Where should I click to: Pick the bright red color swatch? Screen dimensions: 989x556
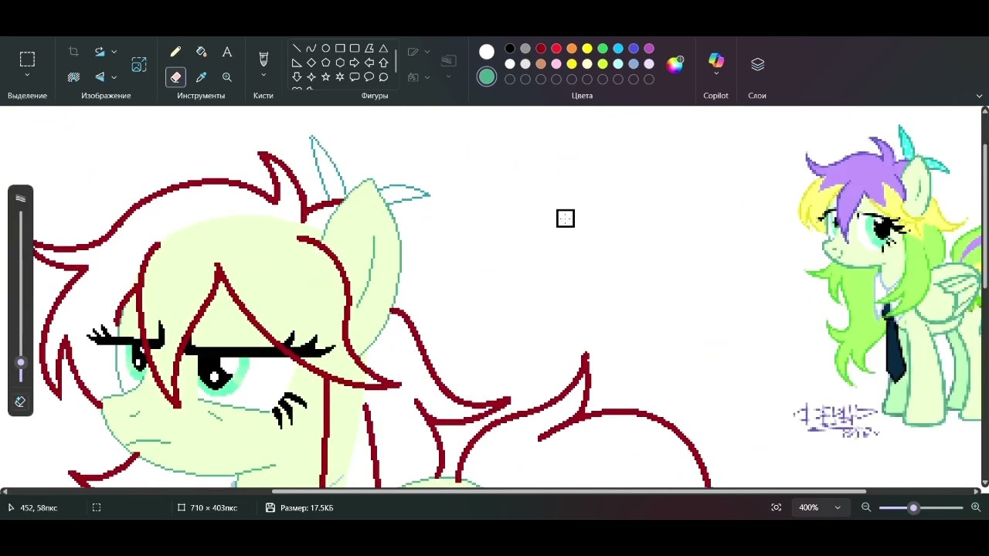point(556,49)
